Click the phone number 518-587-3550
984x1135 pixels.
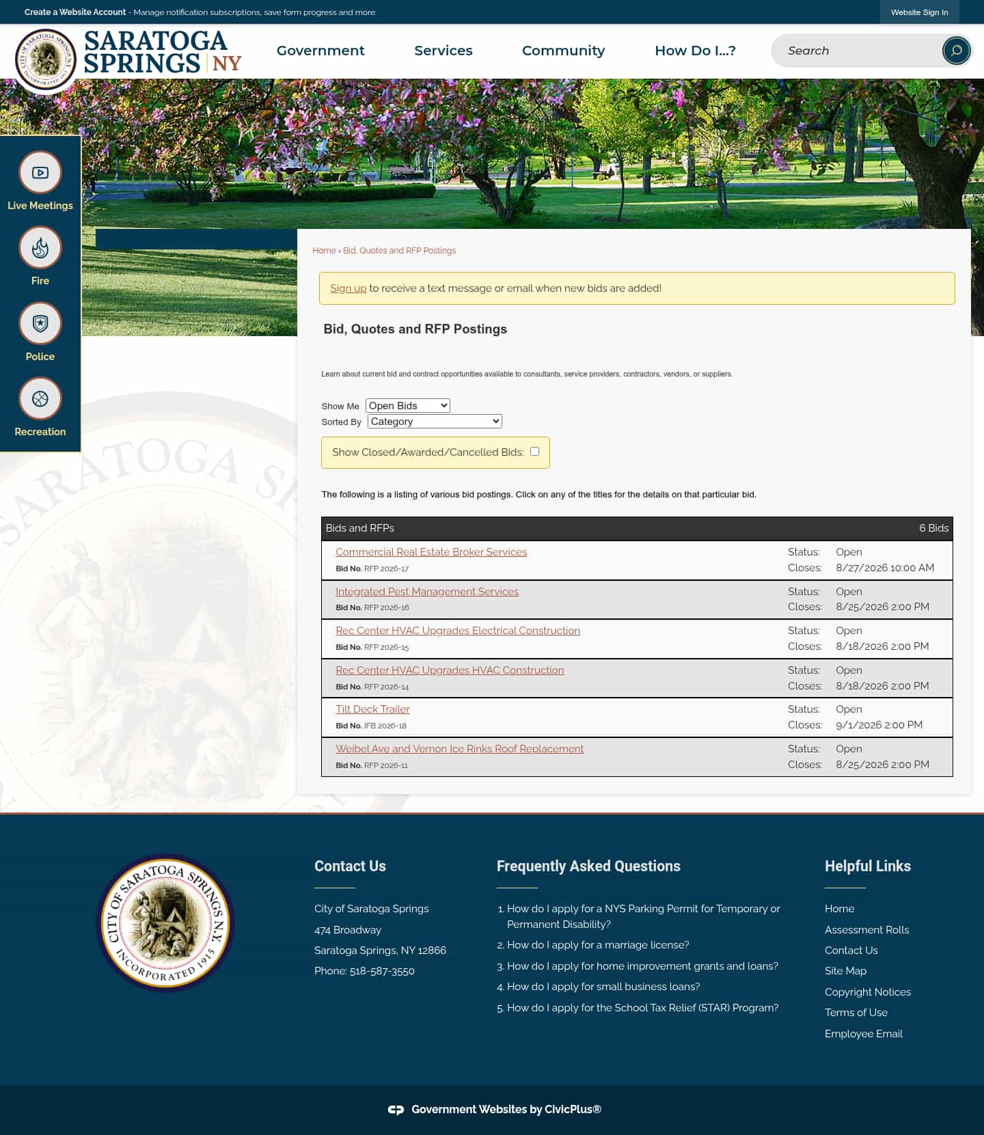[382, 971]
